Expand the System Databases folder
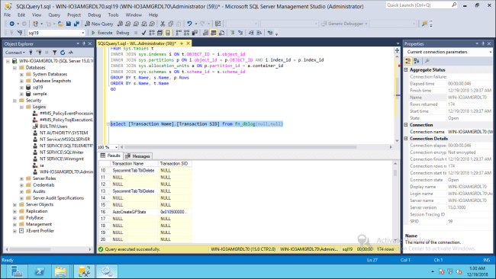Image resolution: width=496 pixels, height=279 pixels. [x=22, y=74]
